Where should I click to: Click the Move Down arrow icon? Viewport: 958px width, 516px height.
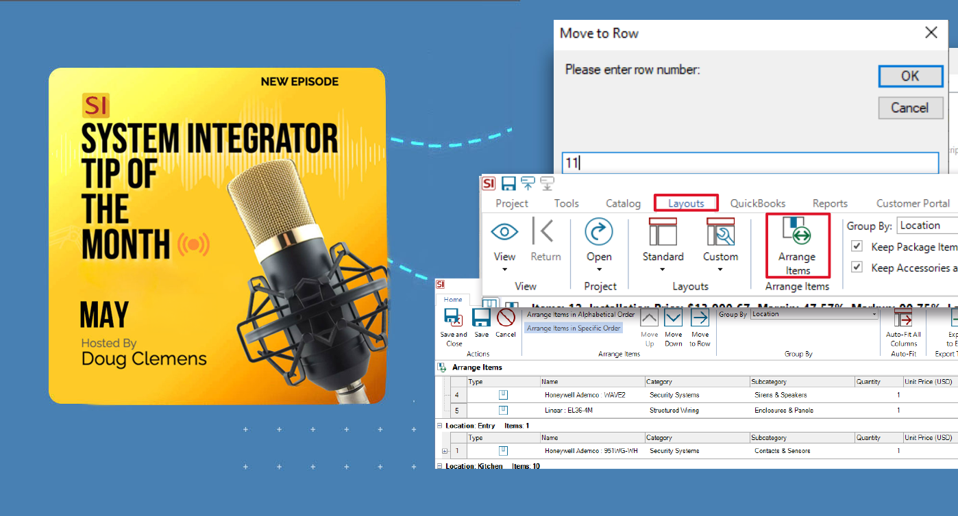(674, 318)
